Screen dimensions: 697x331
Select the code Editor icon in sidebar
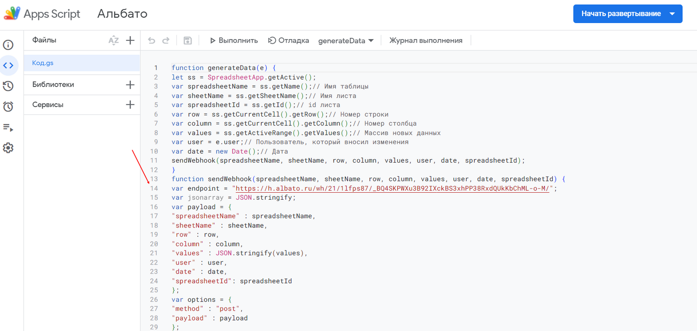pyautogui.click(x=8, y=66)
